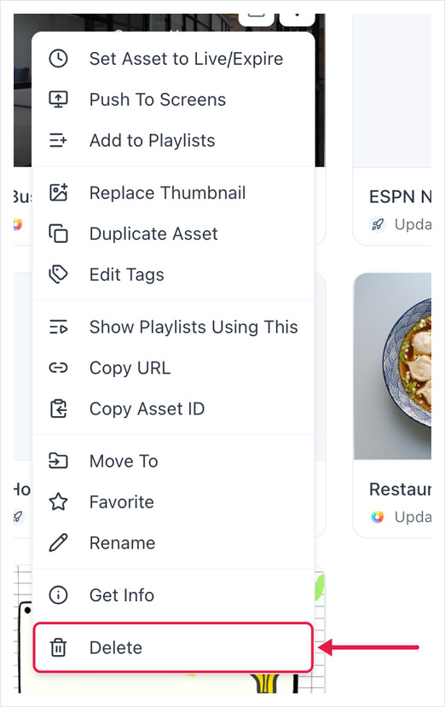Select Set Asset to Live/Expire
This screenshot has height=707, width=445.
(174, 59)
